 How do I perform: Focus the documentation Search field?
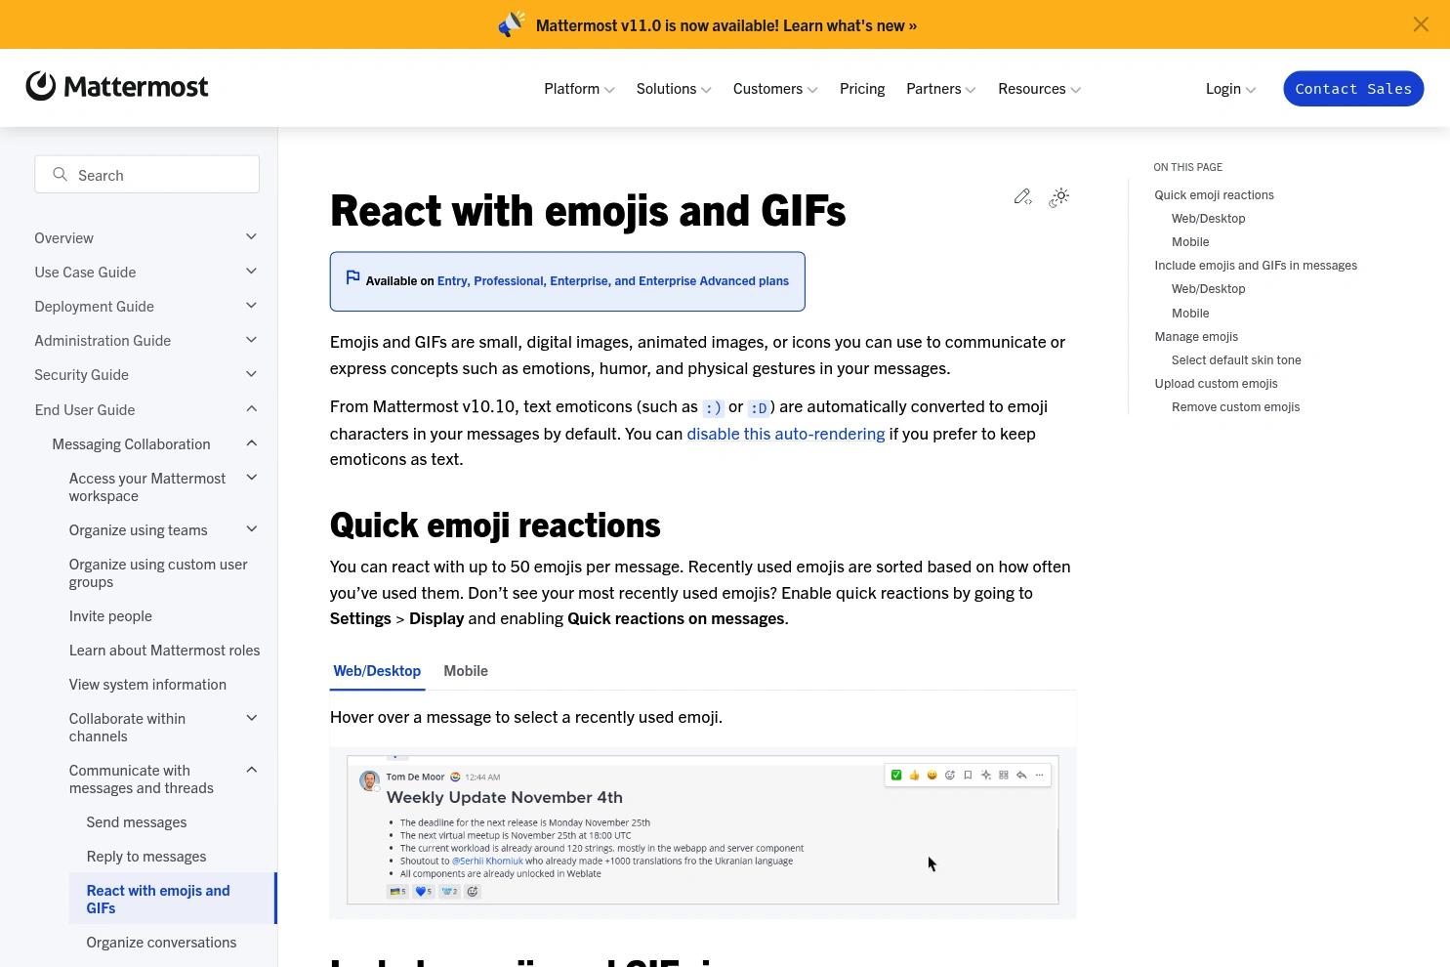pyautogui.click(x=147, y=175)
